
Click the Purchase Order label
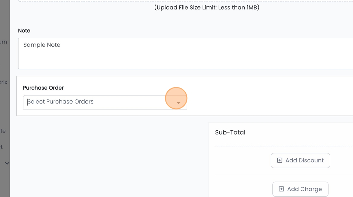click(x=43, y=88)
